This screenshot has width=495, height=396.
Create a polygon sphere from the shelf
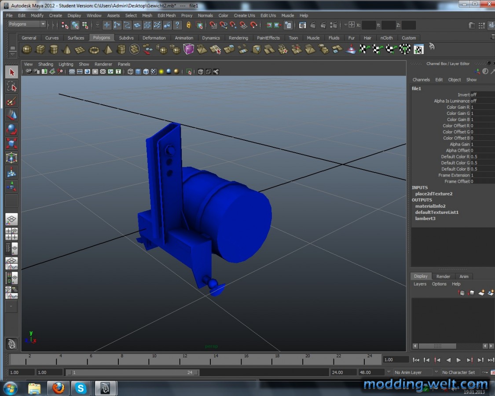pyautogui.click(x=27, y=50)
